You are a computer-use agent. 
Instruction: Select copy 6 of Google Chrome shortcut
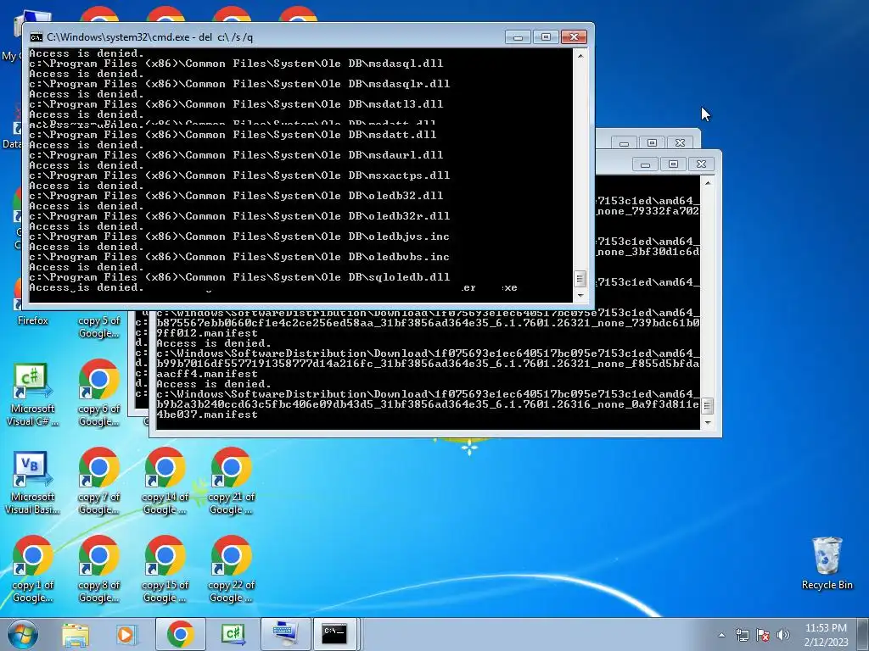pos(98,393)
